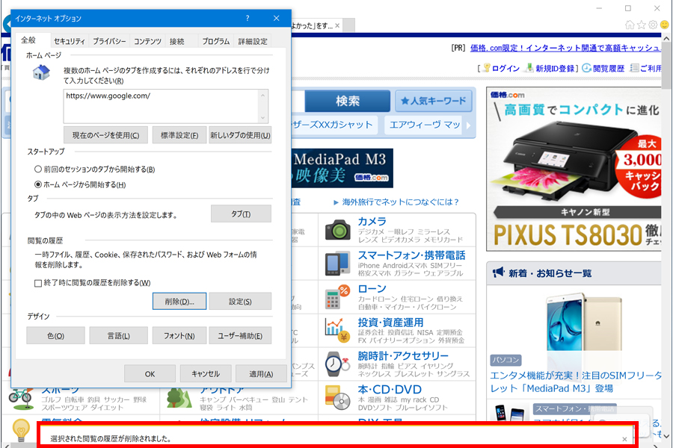Viewport: 673px width, 448px height.
Task: Toggle delete browsing history on exit checkbox
Action: pos(38,283)
